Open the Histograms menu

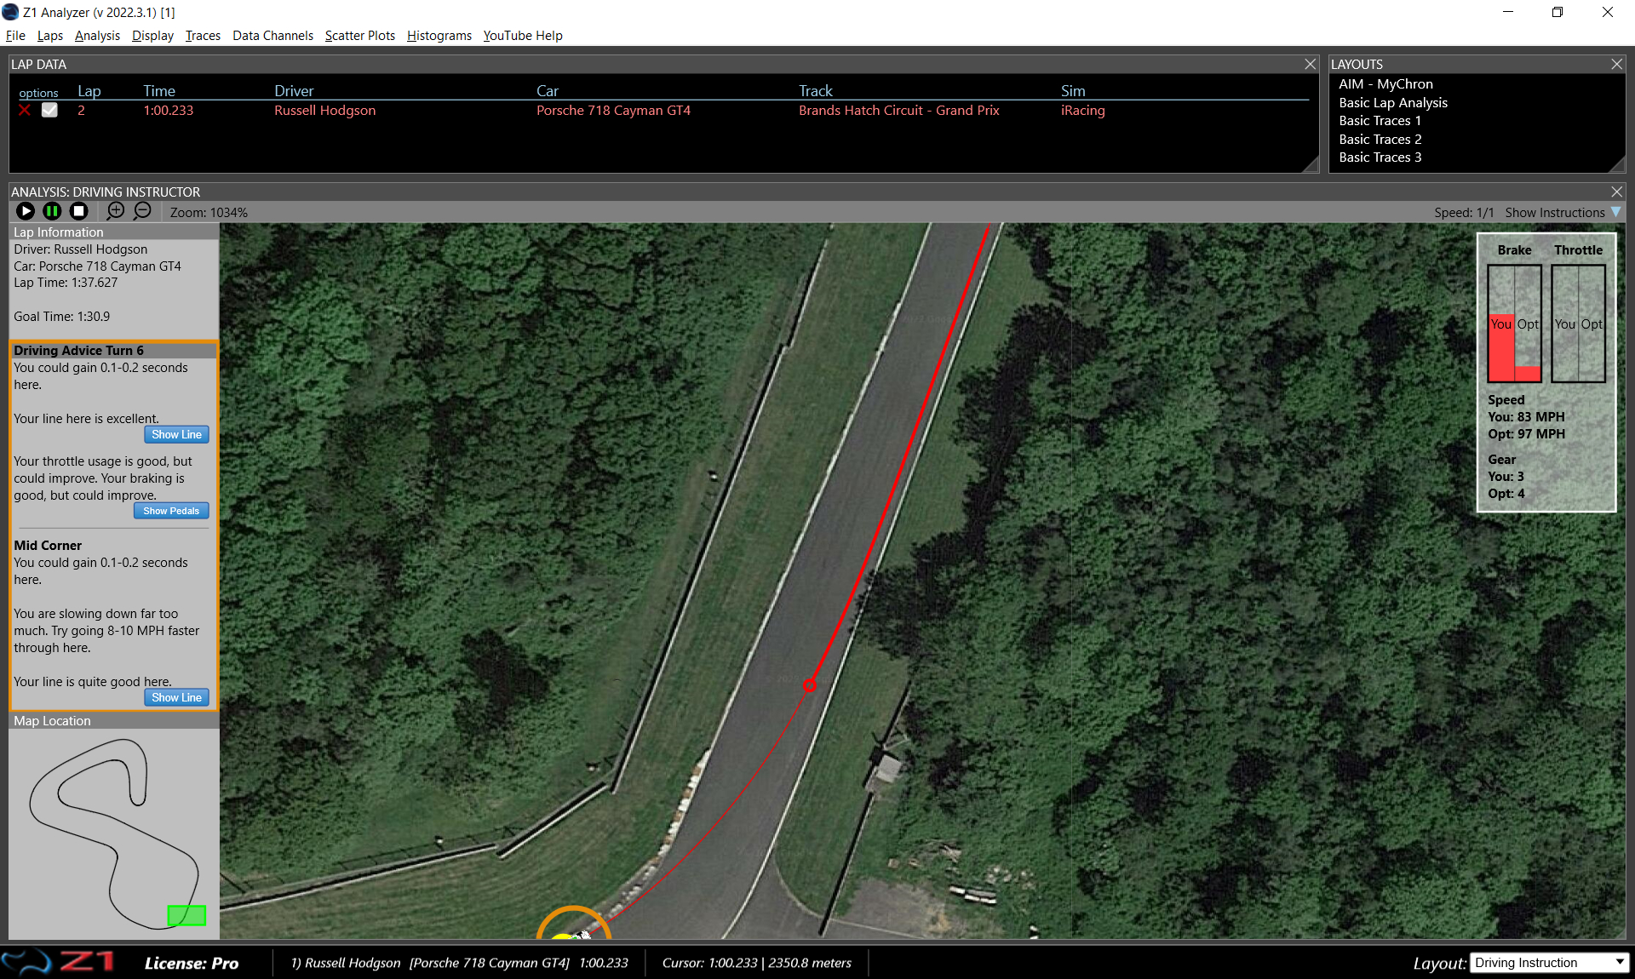[x=439, y=36]
